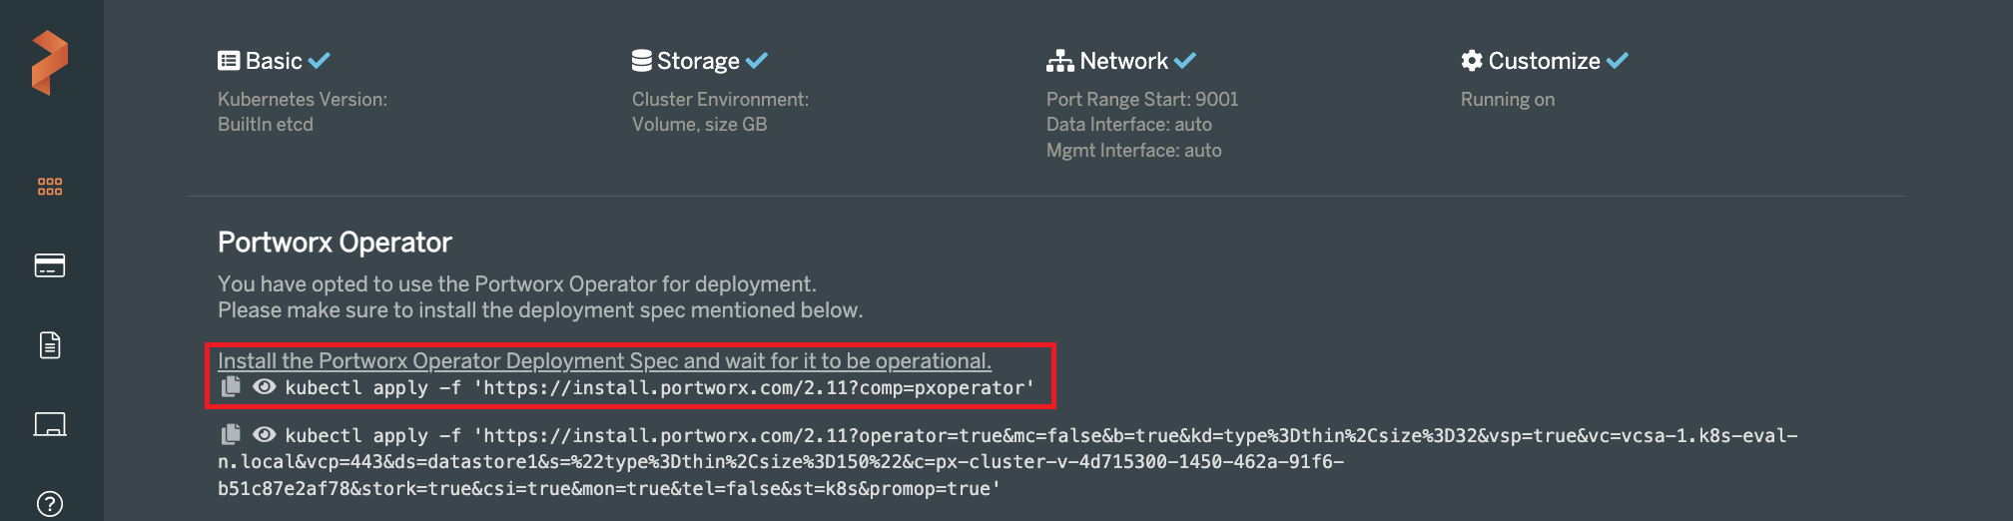Image resolution: width=2013 pixels, height=521 pixels.
Task: Click the pxoperator kubectl command text
Action: pyautogui.click(x=660, y=387)
